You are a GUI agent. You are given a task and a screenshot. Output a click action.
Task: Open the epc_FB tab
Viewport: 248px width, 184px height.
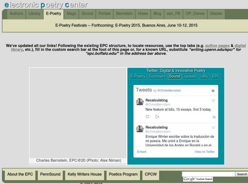pyautogui.click(x=174, y=14)
